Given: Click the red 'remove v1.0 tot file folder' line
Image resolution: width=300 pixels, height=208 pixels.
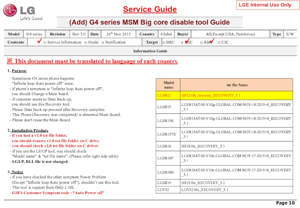Looking at the screenshot, I should [55, 141].
